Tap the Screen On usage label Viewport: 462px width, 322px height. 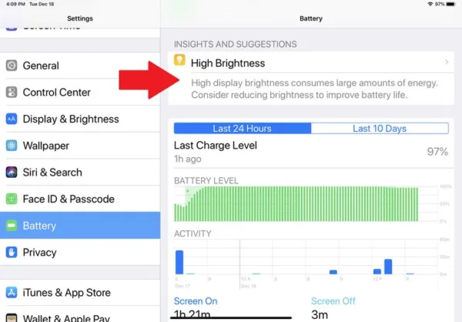196,301
